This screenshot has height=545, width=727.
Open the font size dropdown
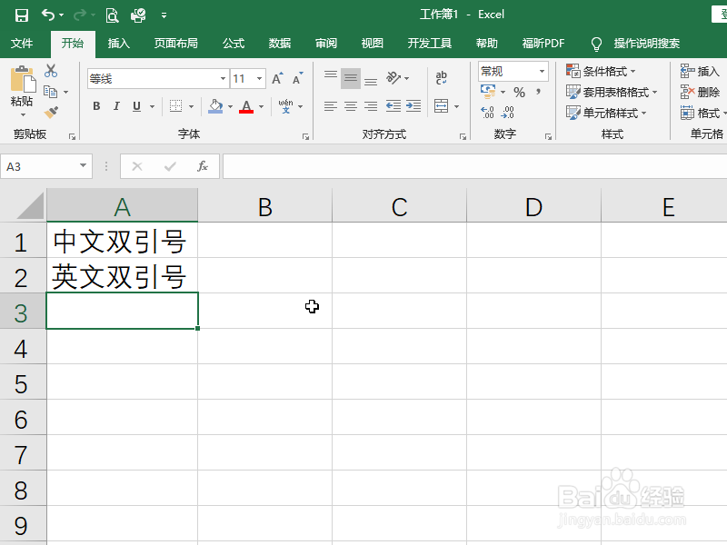pyautogui.click(x=260, y=78)
